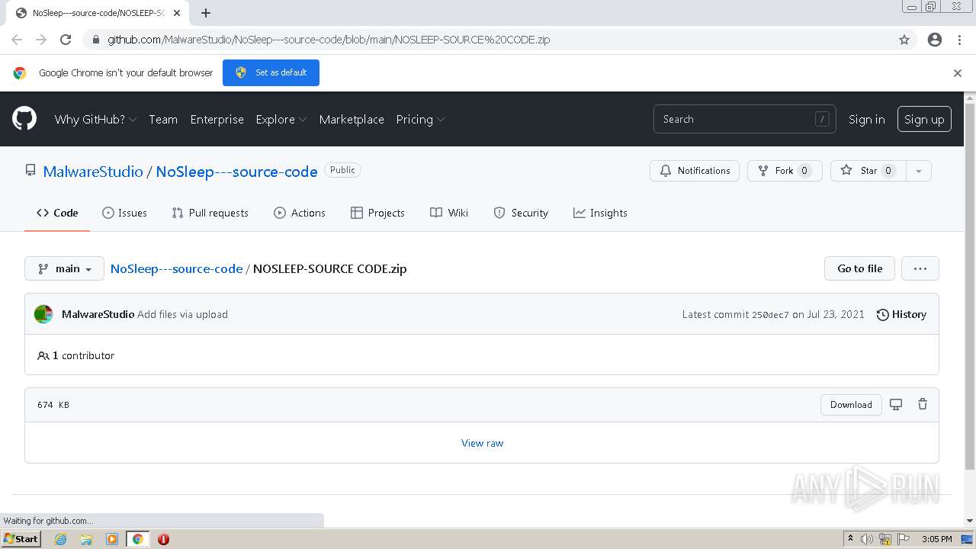Launch Internet Explorer from the taskbar

point(60,539)
